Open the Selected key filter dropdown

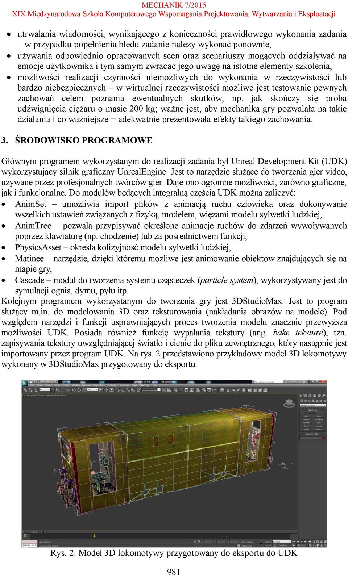[x=282, y=542]
